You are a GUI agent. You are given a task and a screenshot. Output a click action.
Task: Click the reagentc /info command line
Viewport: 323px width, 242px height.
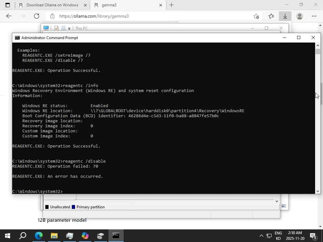click(55, 86)
